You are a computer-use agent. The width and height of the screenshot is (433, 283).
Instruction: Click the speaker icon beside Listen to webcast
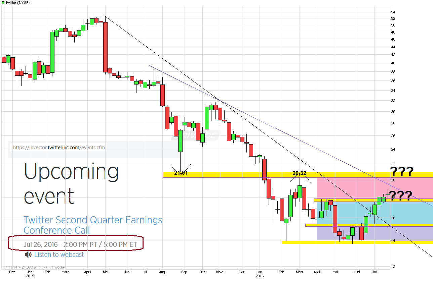point(28,255)
